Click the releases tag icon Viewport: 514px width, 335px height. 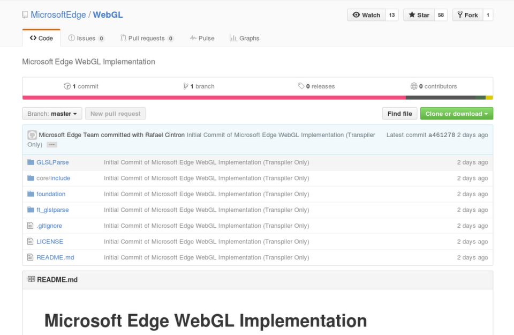pyautogui.click(x=301, y=86)
